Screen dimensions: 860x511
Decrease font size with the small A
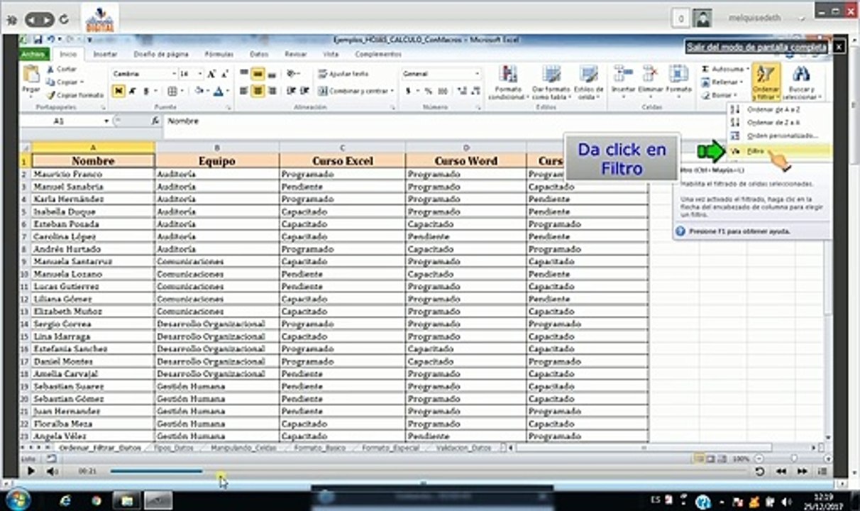(x=224, y=73)
